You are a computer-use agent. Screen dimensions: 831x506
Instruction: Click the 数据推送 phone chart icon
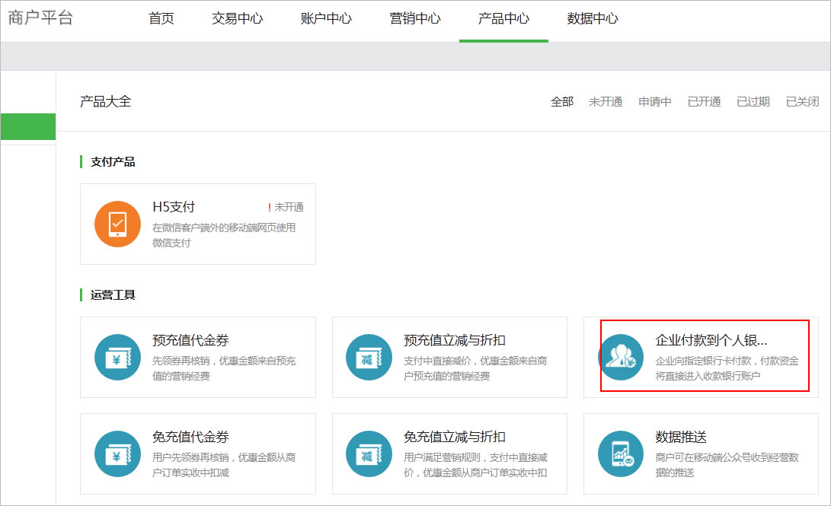(621, 453)
